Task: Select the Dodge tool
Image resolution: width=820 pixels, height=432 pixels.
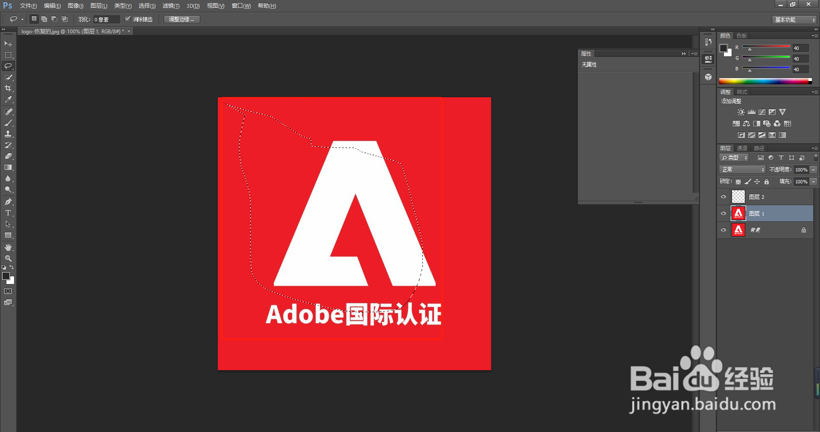Action: [x=8, y=189]
